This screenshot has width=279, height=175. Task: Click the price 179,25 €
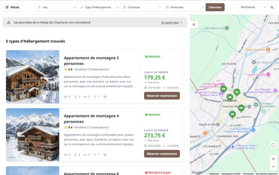tap(155, 78)
